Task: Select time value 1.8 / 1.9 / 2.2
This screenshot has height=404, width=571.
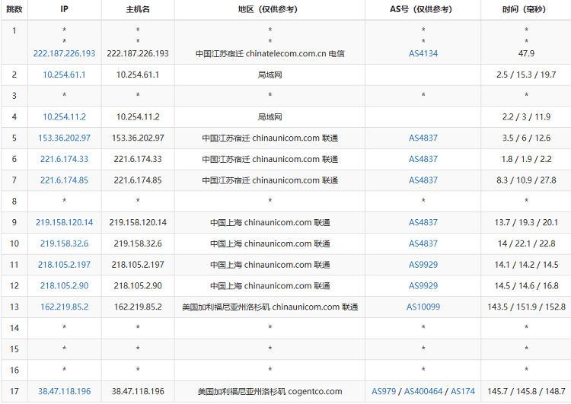Action: (x=526, y=159)
